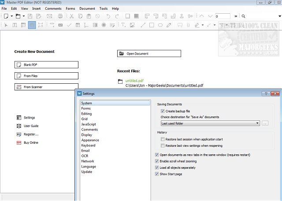Click the Blank PDF button
The image size is (282, 201).
coord(46,65)
